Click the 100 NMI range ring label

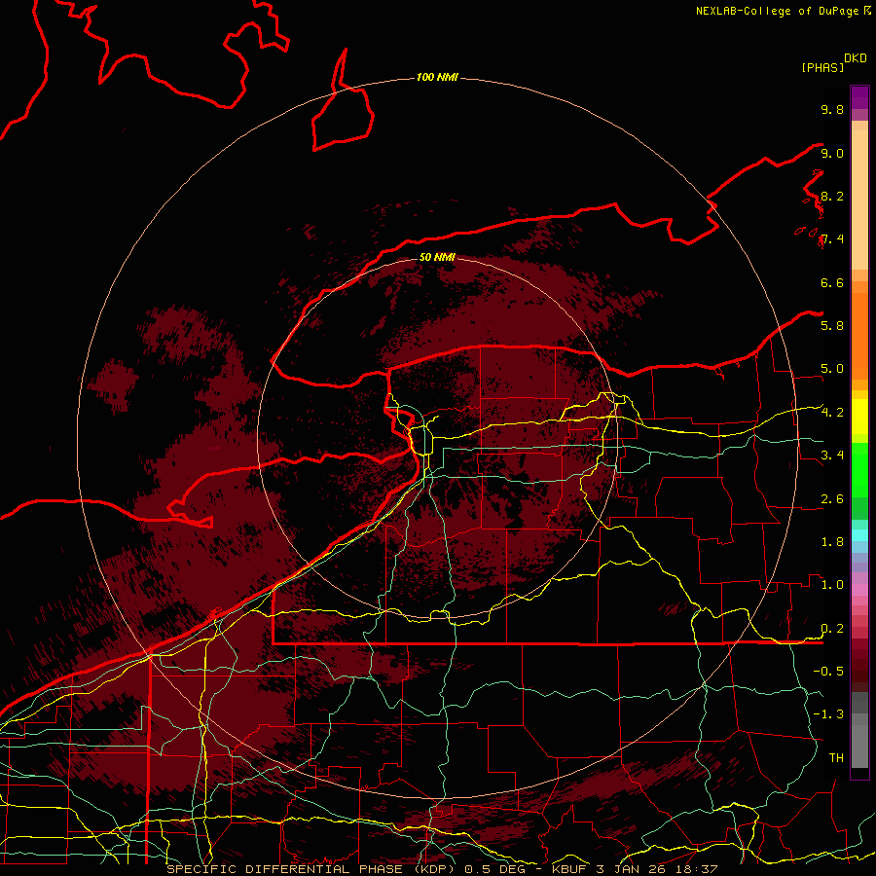(437, 77)
